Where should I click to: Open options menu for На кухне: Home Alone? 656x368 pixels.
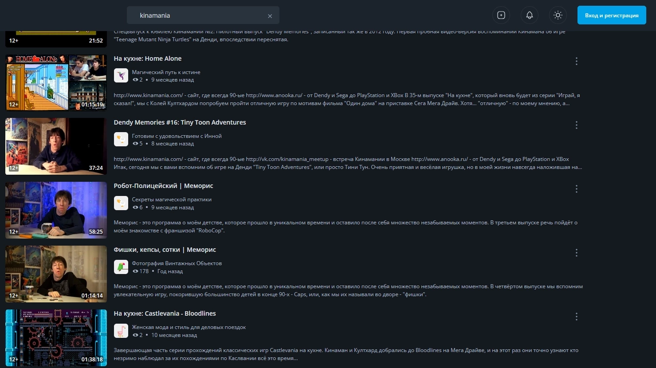coord(577,61)
